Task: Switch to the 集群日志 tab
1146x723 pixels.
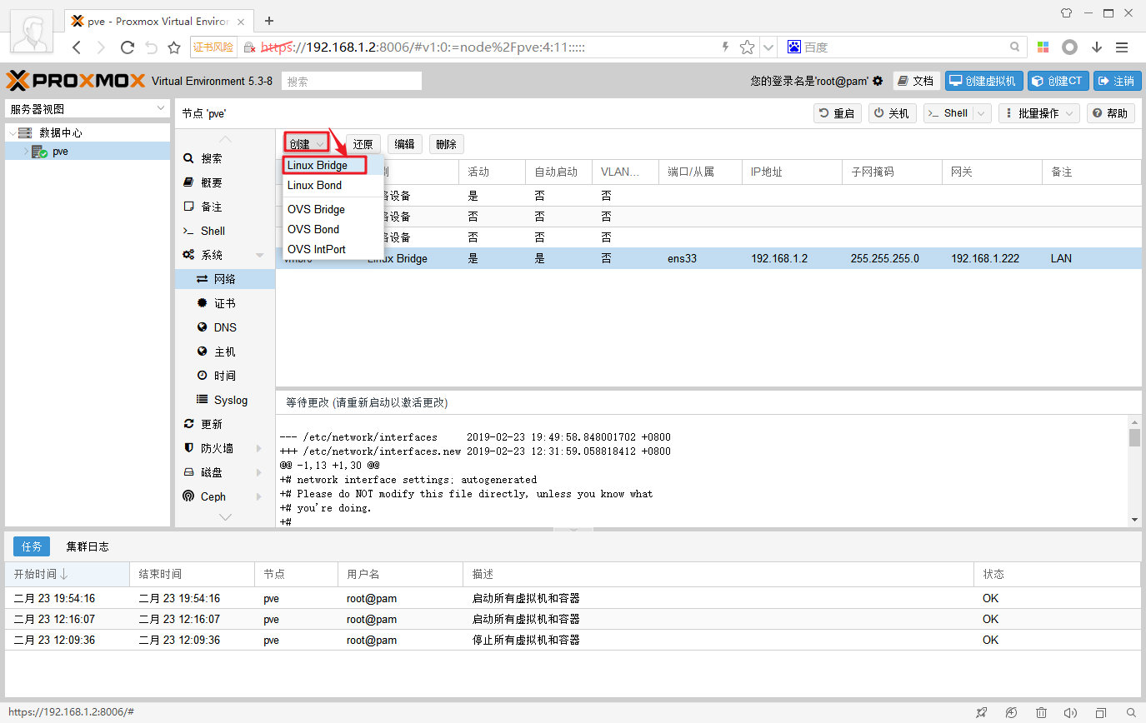Action: (x=88, y=546)
